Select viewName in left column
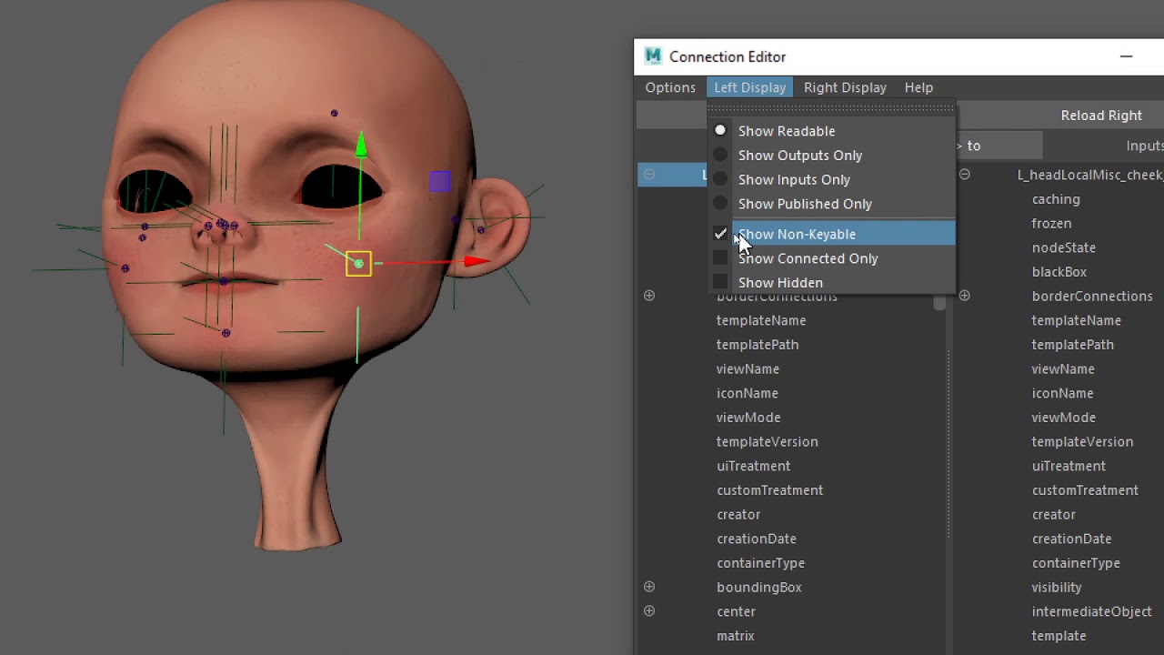Viewport: 1164px width, 655px height. coord(748,368)
